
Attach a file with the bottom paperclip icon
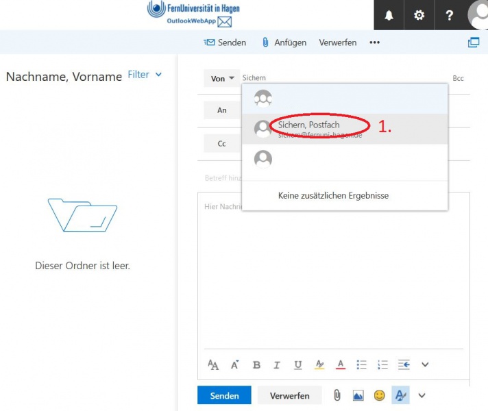[337, 395]
